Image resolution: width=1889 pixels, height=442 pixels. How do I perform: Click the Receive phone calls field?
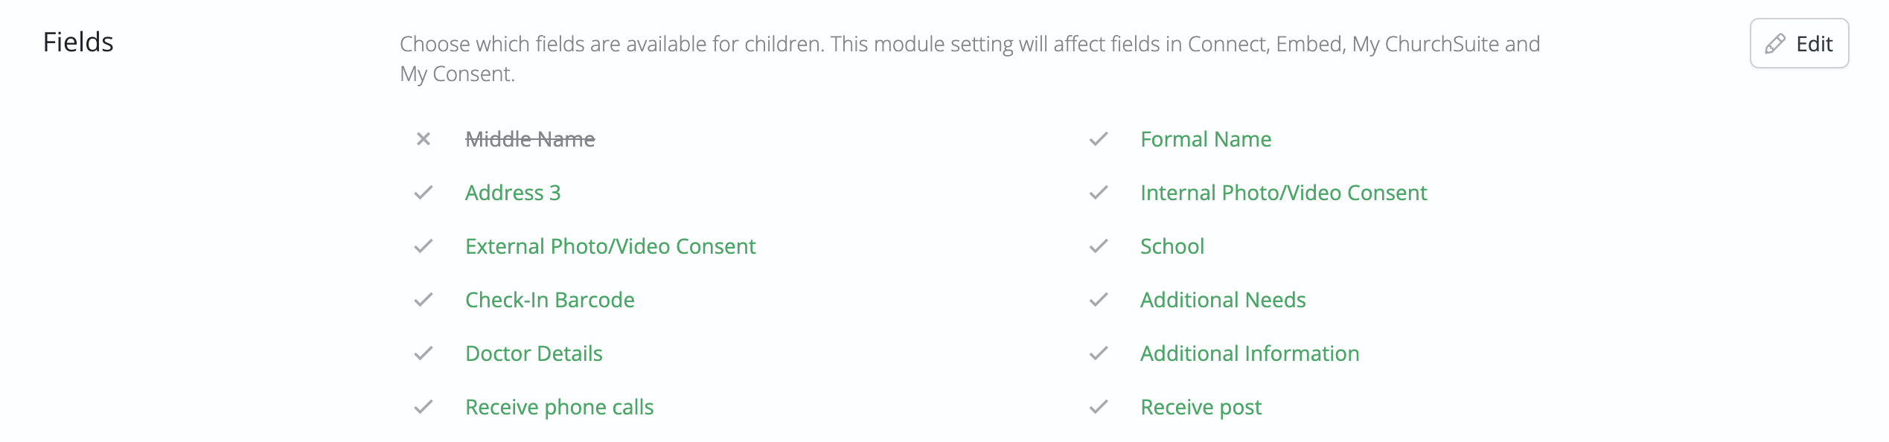559,407
